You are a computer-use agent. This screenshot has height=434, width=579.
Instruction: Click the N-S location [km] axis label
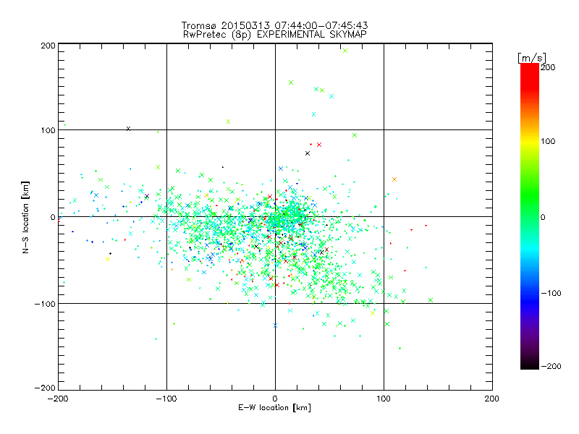click(25, 218)
